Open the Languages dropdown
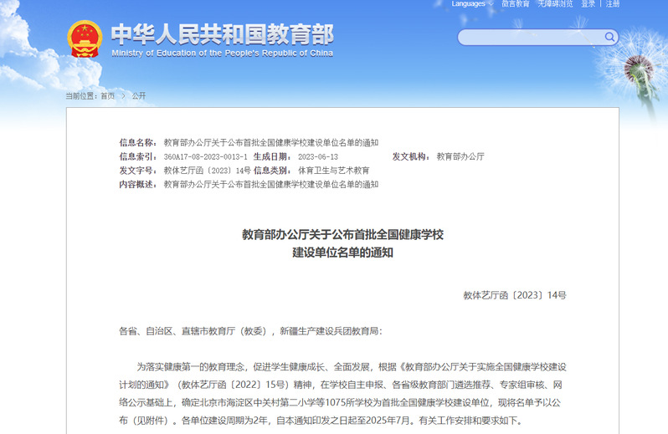This screenshot has height=434, width=668. (x=472, y=4)
